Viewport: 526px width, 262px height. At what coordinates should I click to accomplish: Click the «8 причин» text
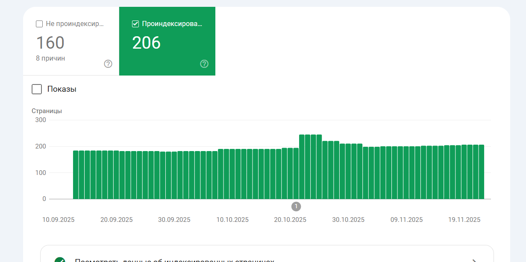pyautogui.click(x=50, y=58)
